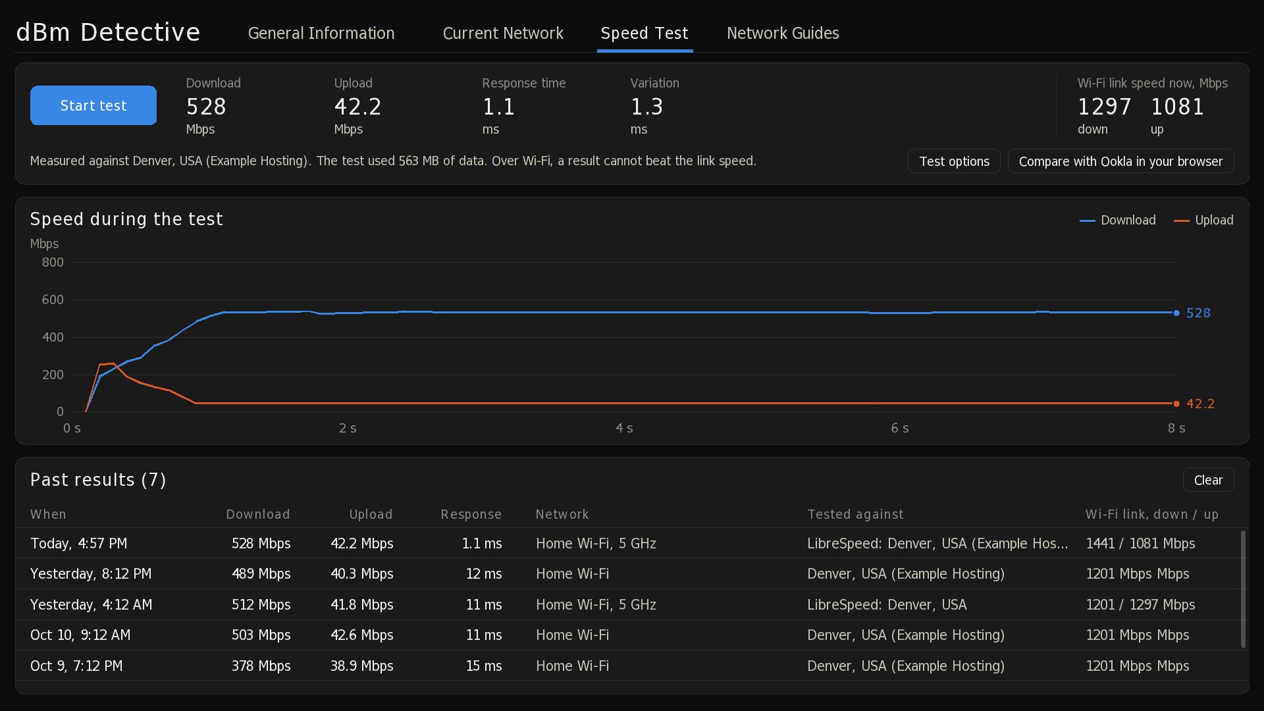This screenshot has width=1264, height=711.
Task: Click the 1.1 ms Response time value
Action: click(499, 107)
